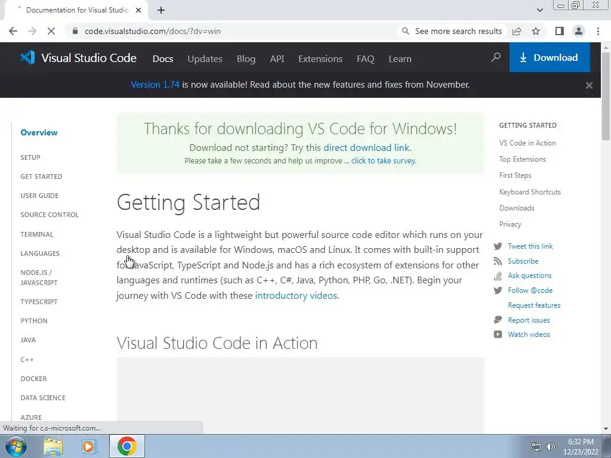Go back with the browser back arrow
This screenshot has width=611, height=458.
point(13,31)
